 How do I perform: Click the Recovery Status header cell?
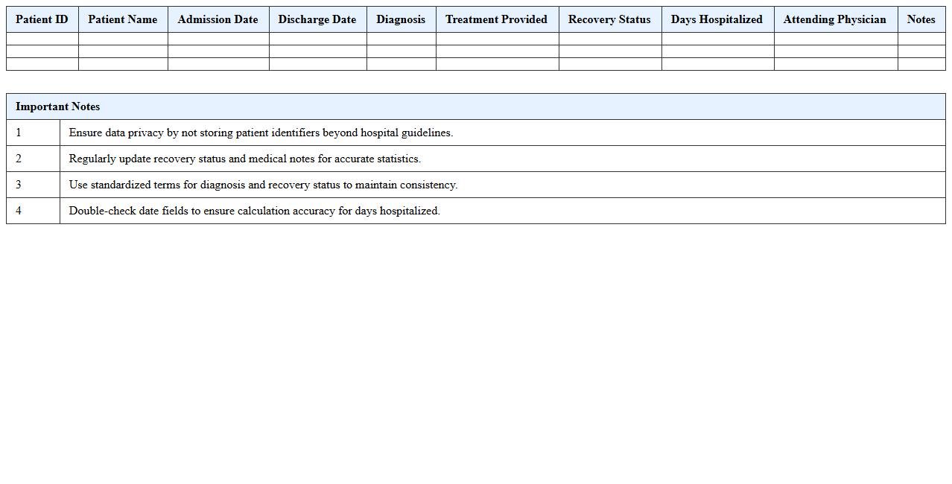pos(609,19)
